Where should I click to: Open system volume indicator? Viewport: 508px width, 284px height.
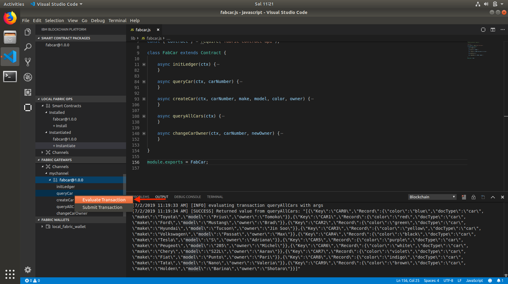pos(486,4)
